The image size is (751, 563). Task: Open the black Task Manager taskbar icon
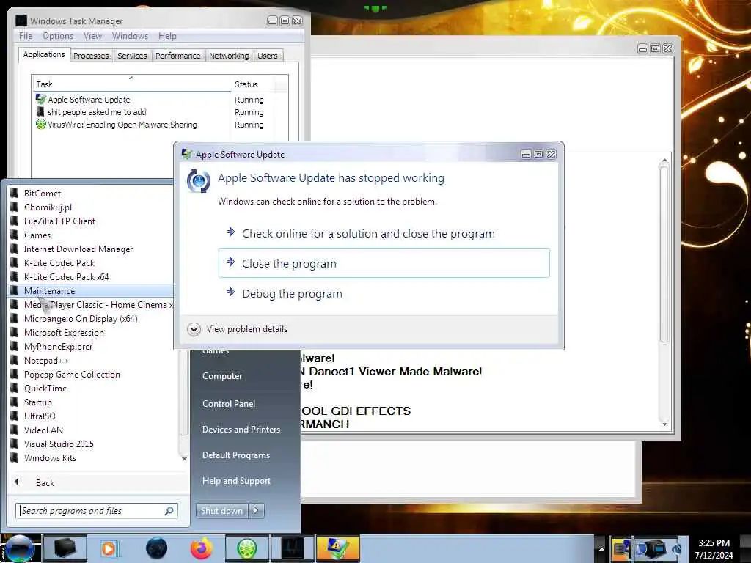[x=293, y=548]
